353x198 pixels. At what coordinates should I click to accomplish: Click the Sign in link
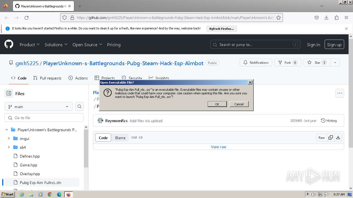tap(313, 45)
